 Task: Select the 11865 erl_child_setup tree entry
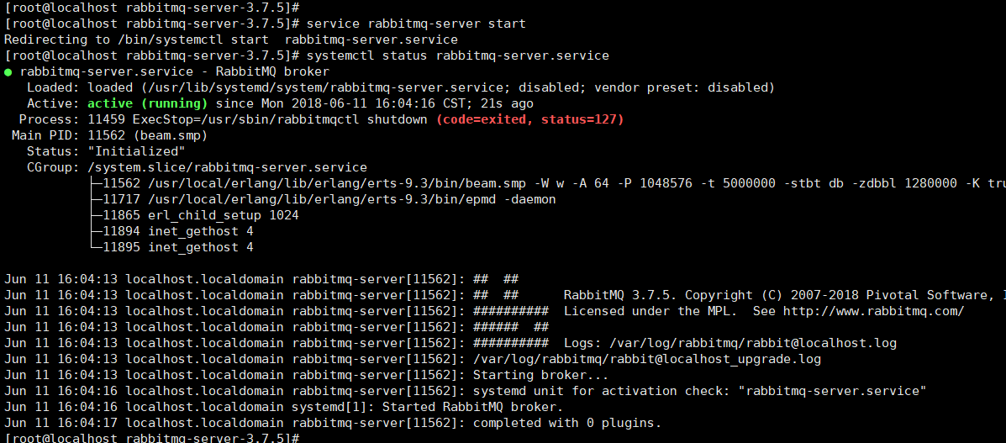coord(200,215)
